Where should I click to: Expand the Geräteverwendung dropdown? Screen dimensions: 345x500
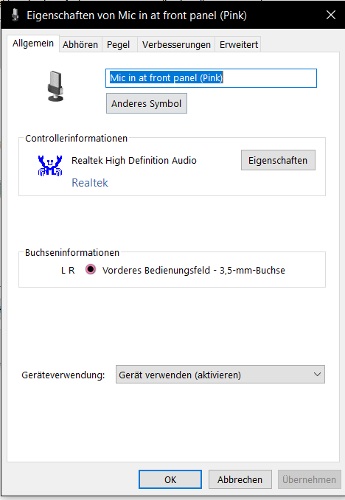point(220,375)
